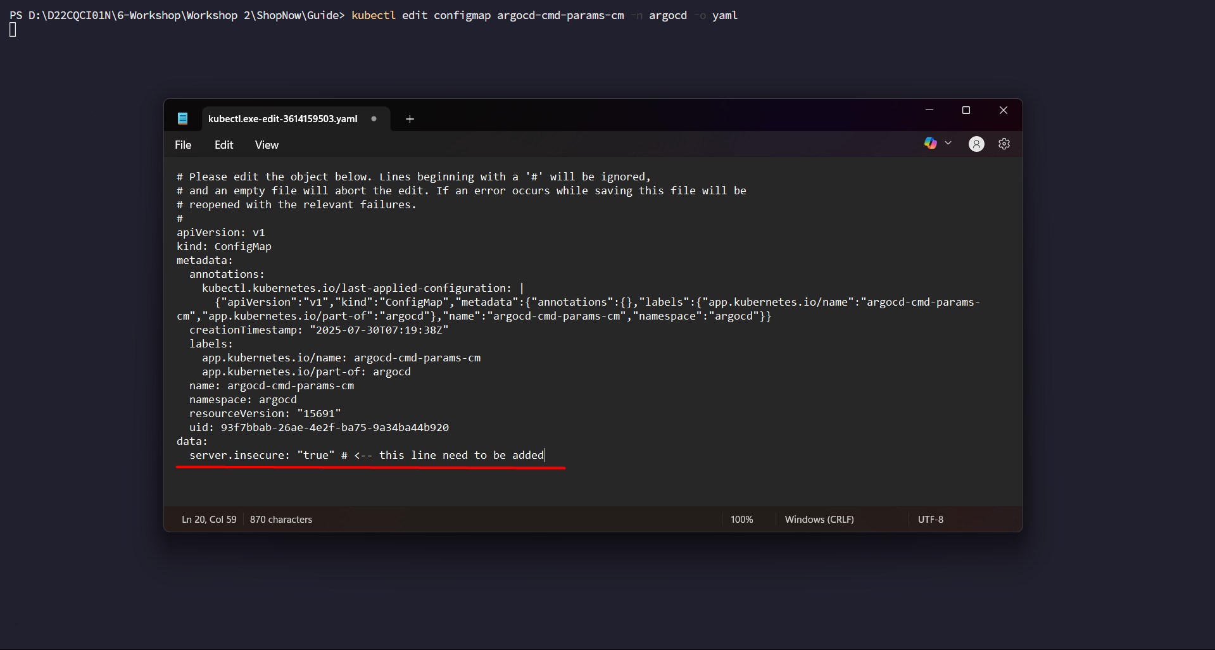Open the File menu
This screenshot has height=650, width=1215.
point(183,145)
